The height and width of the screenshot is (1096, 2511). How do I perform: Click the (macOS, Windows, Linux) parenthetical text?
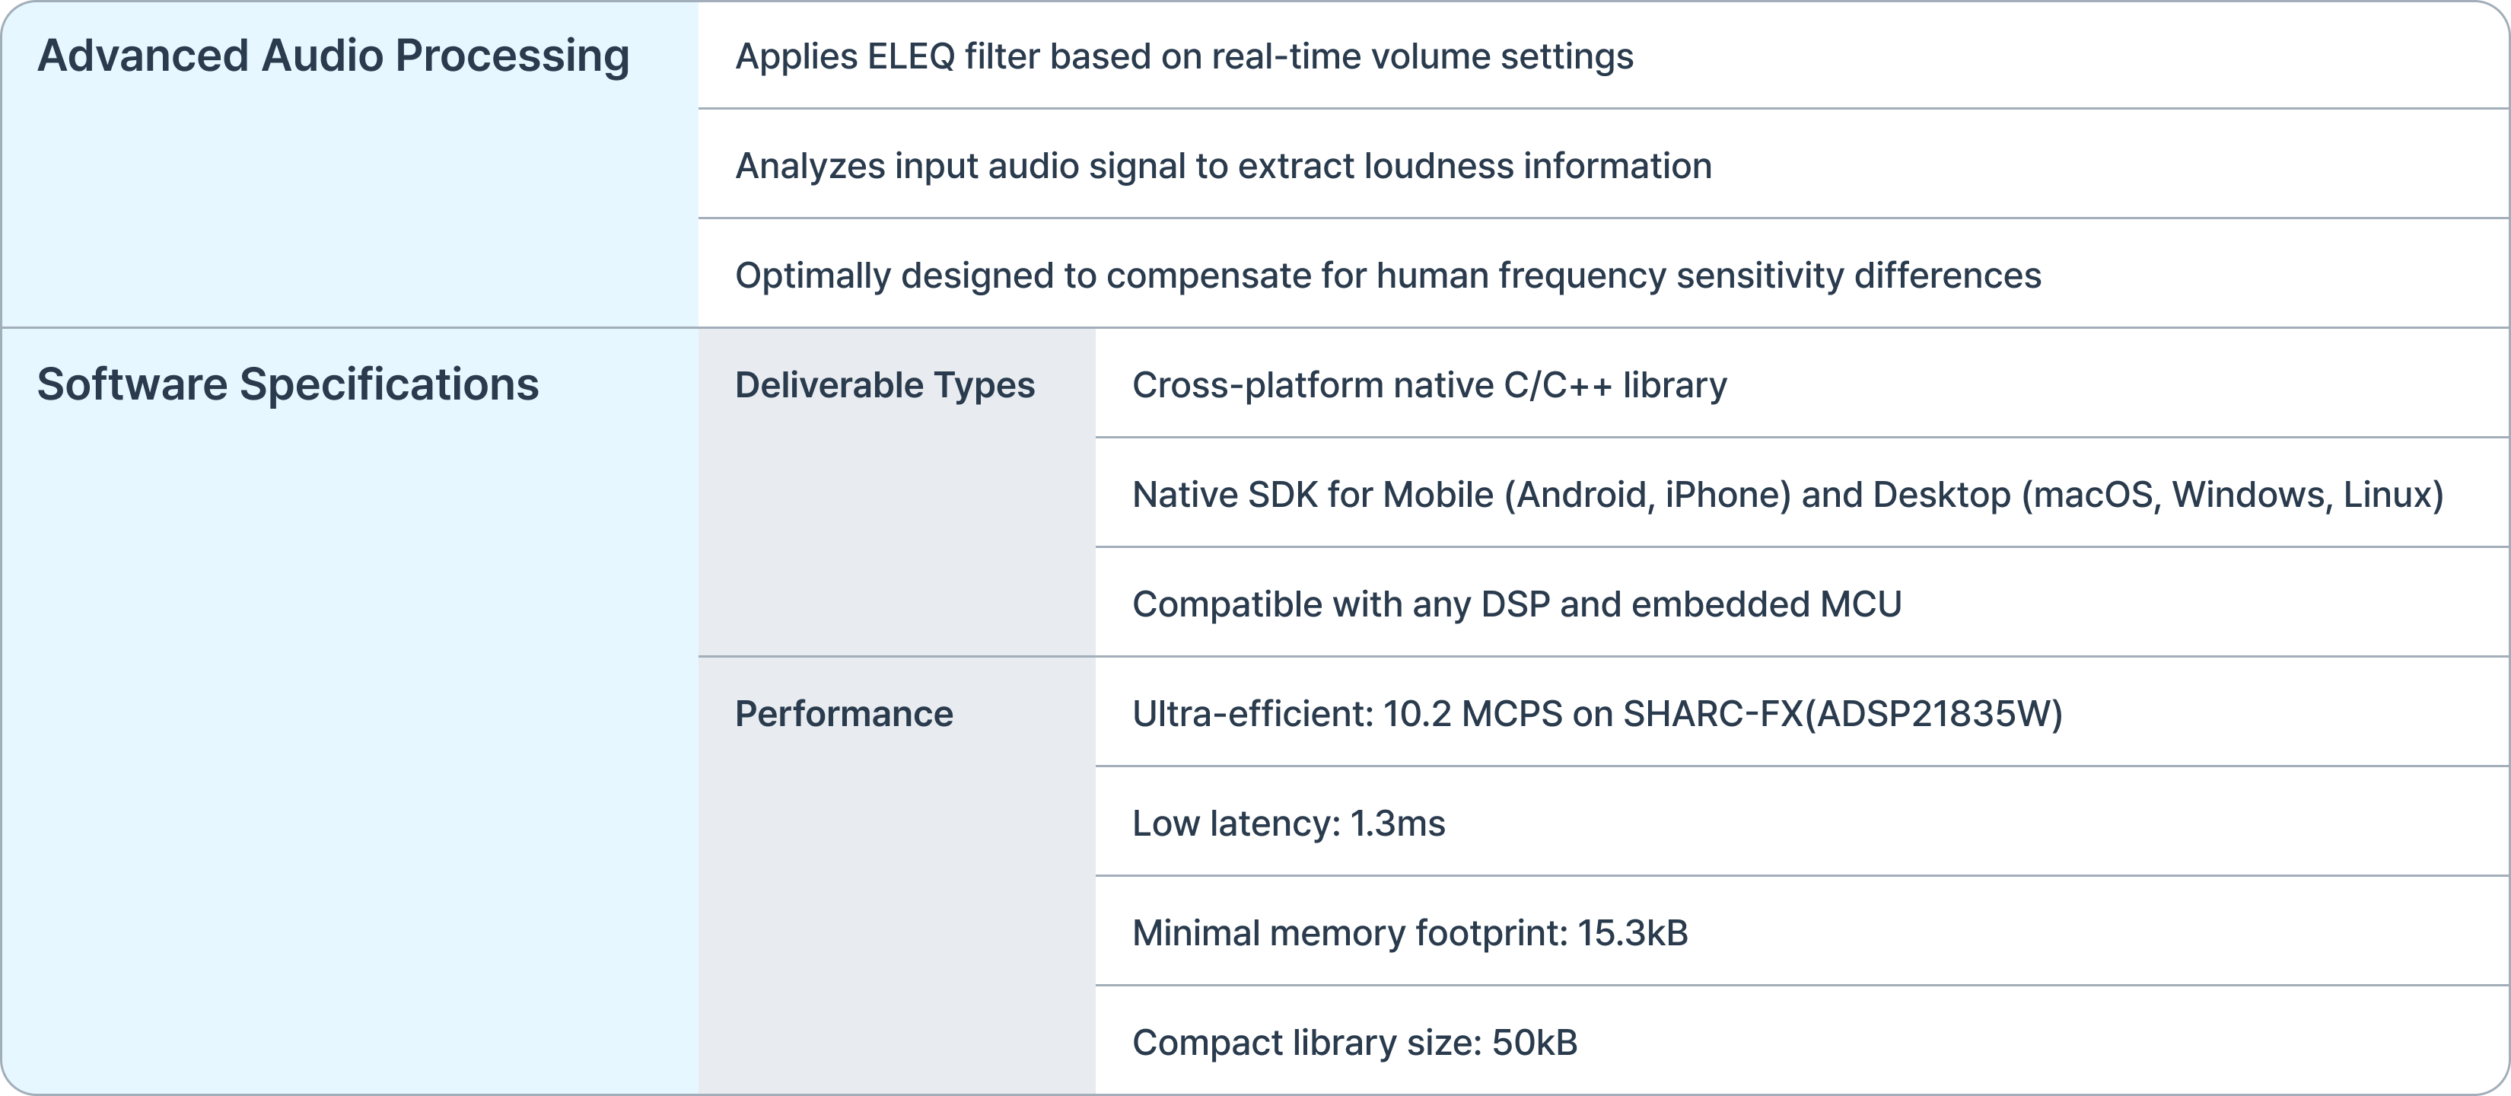(x=2233, y=495)
